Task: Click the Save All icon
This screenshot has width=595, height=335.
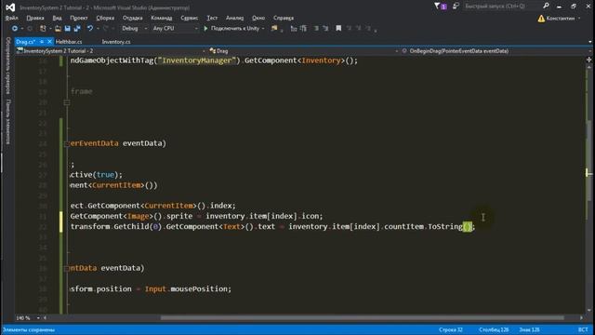Action: (77, 29)
